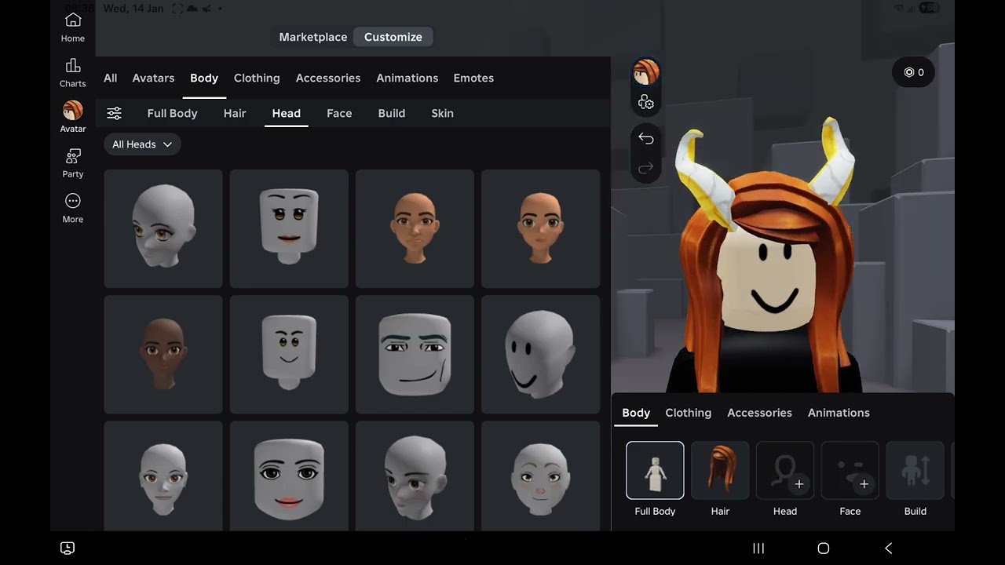The width and height of the screenshot is (1005, 565).
Task: Redo the avatar change
Action: (646, 168)
